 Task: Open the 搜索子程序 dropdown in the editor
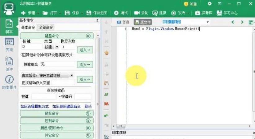(208, 22)
